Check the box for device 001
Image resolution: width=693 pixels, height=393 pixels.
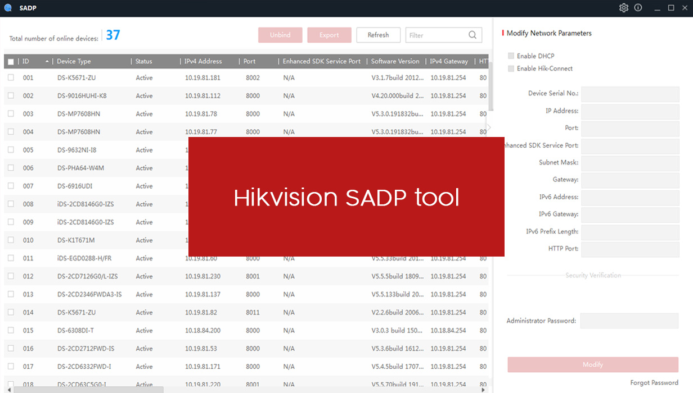(11, 77)
